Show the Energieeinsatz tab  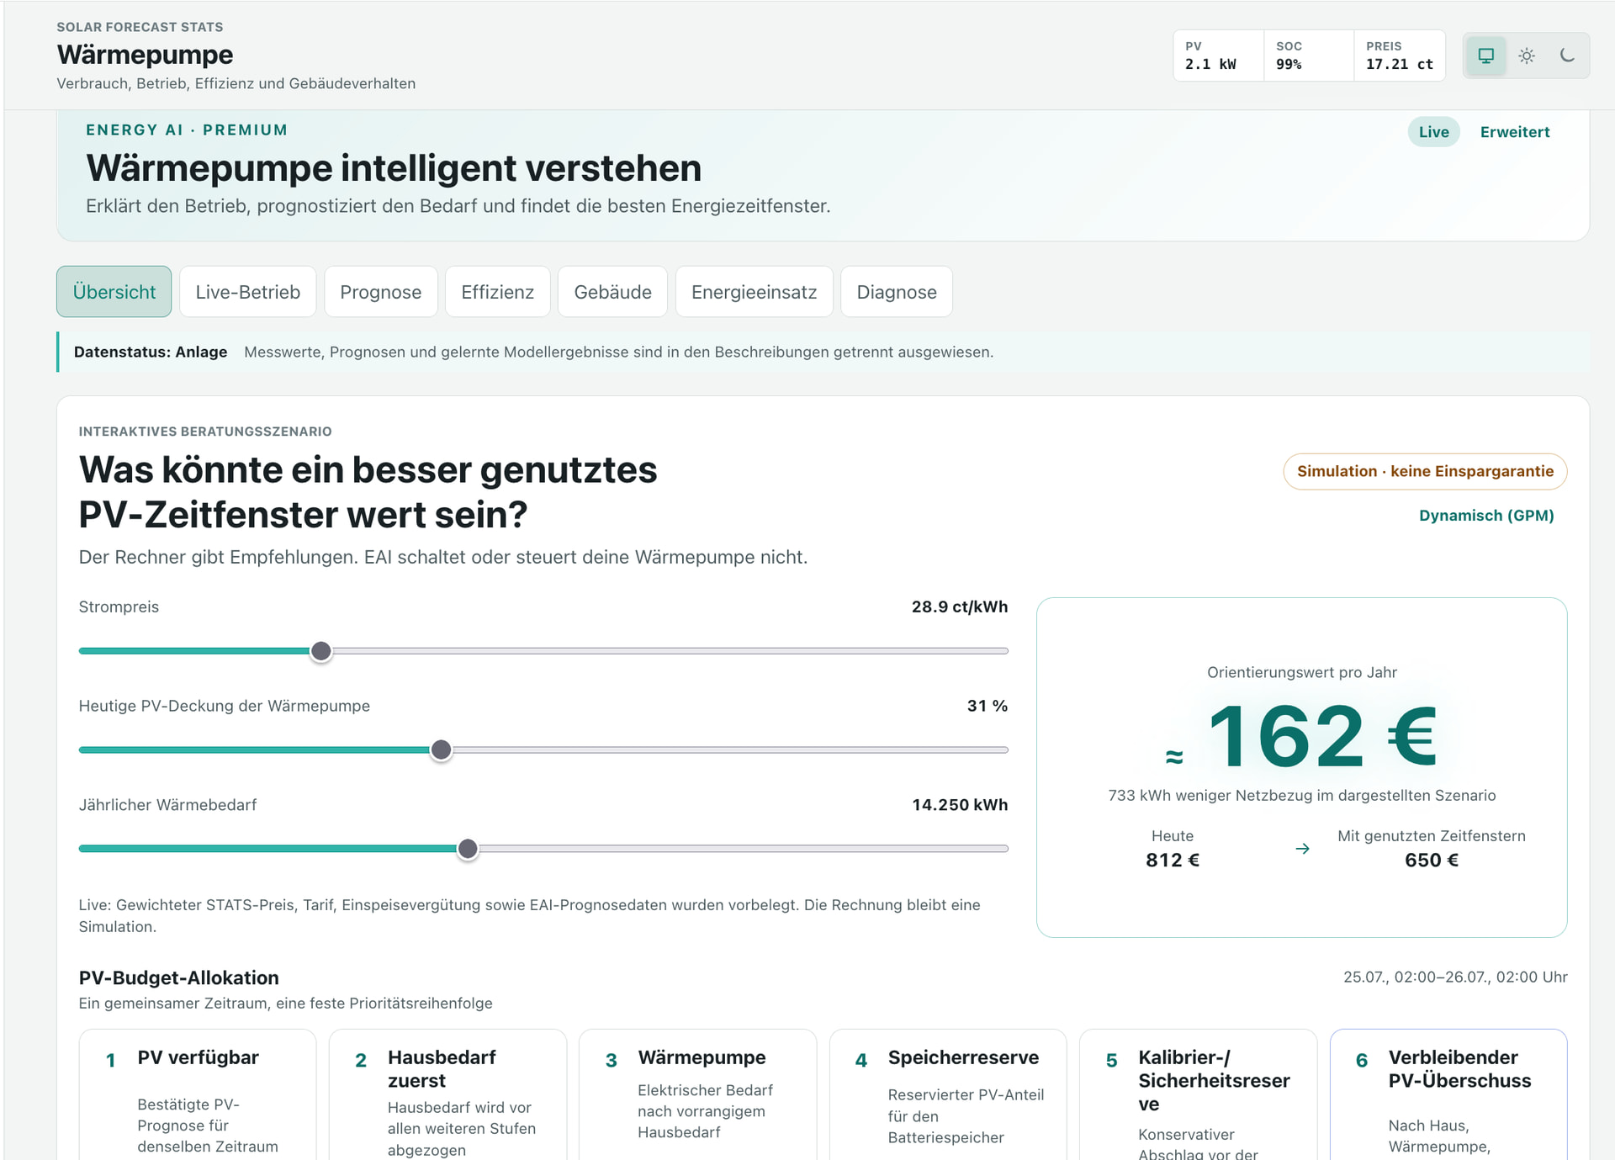pos(755,292)
